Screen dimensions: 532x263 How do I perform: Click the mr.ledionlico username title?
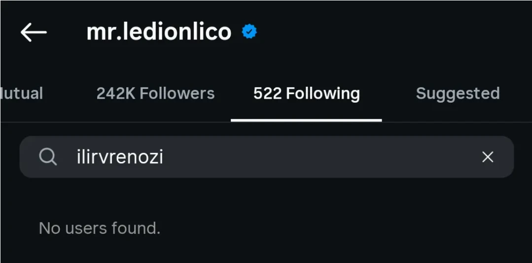159,33
